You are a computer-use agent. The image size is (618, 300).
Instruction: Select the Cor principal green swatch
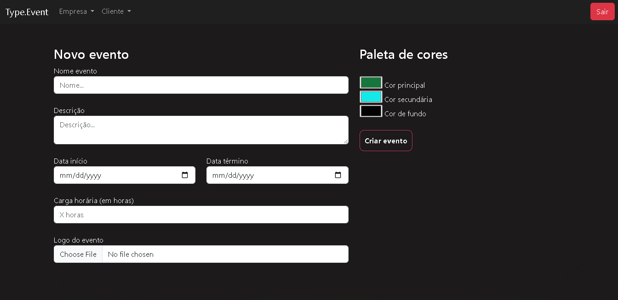[x=371, y=82]
